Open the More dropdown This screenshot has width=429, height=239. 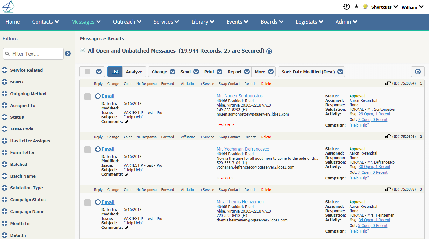(264, 72)
